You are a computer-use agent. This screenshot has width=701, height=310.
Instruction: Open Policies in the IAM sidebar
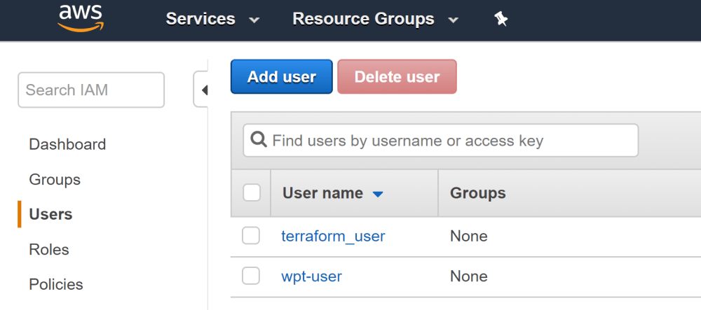coord(56,284)
